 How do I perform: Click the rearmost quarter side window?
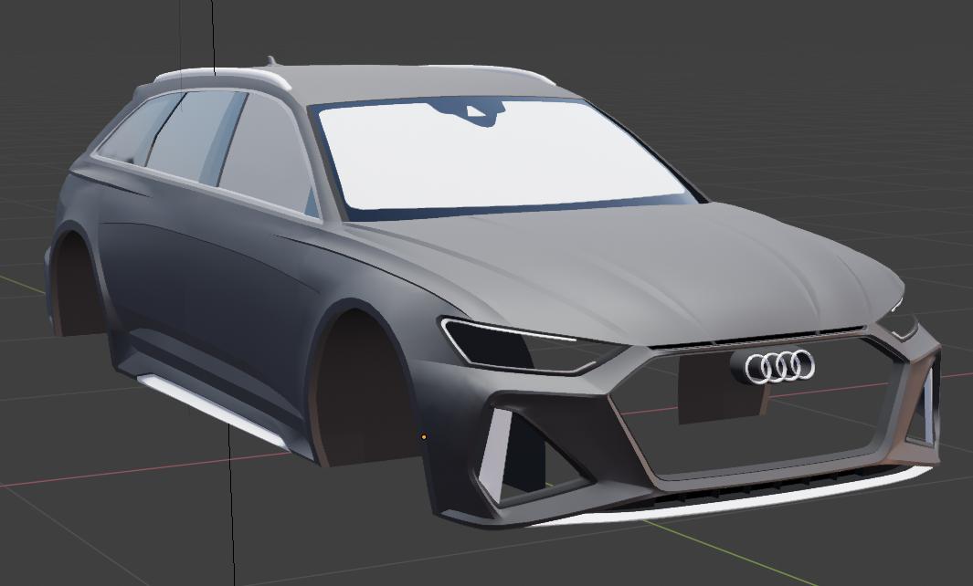tap(136, 129)
